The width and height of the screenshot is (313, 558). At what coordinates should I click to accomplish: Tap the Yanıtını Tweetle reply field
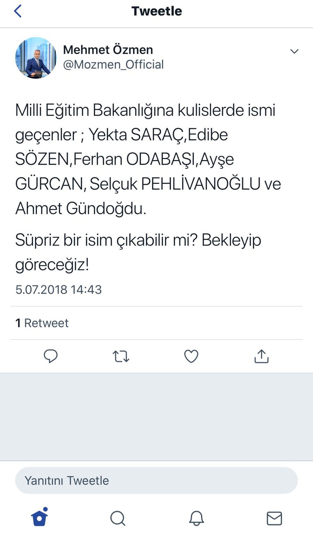point(156,480)
